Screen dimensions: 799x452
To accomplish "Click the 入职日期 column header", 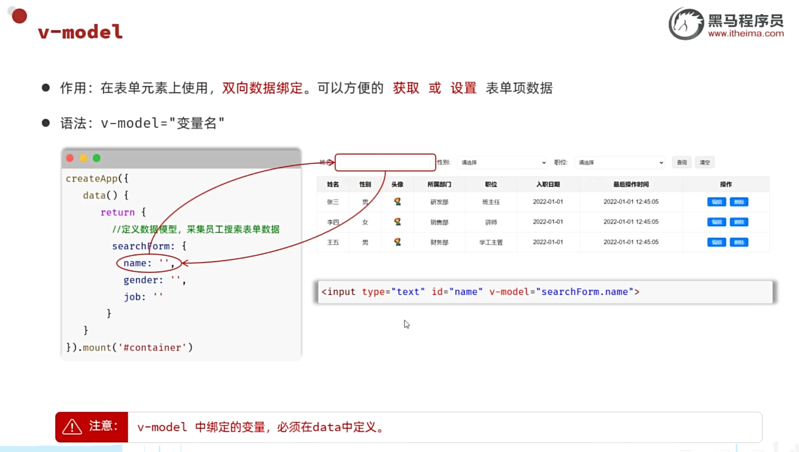I will click(548, 184).
